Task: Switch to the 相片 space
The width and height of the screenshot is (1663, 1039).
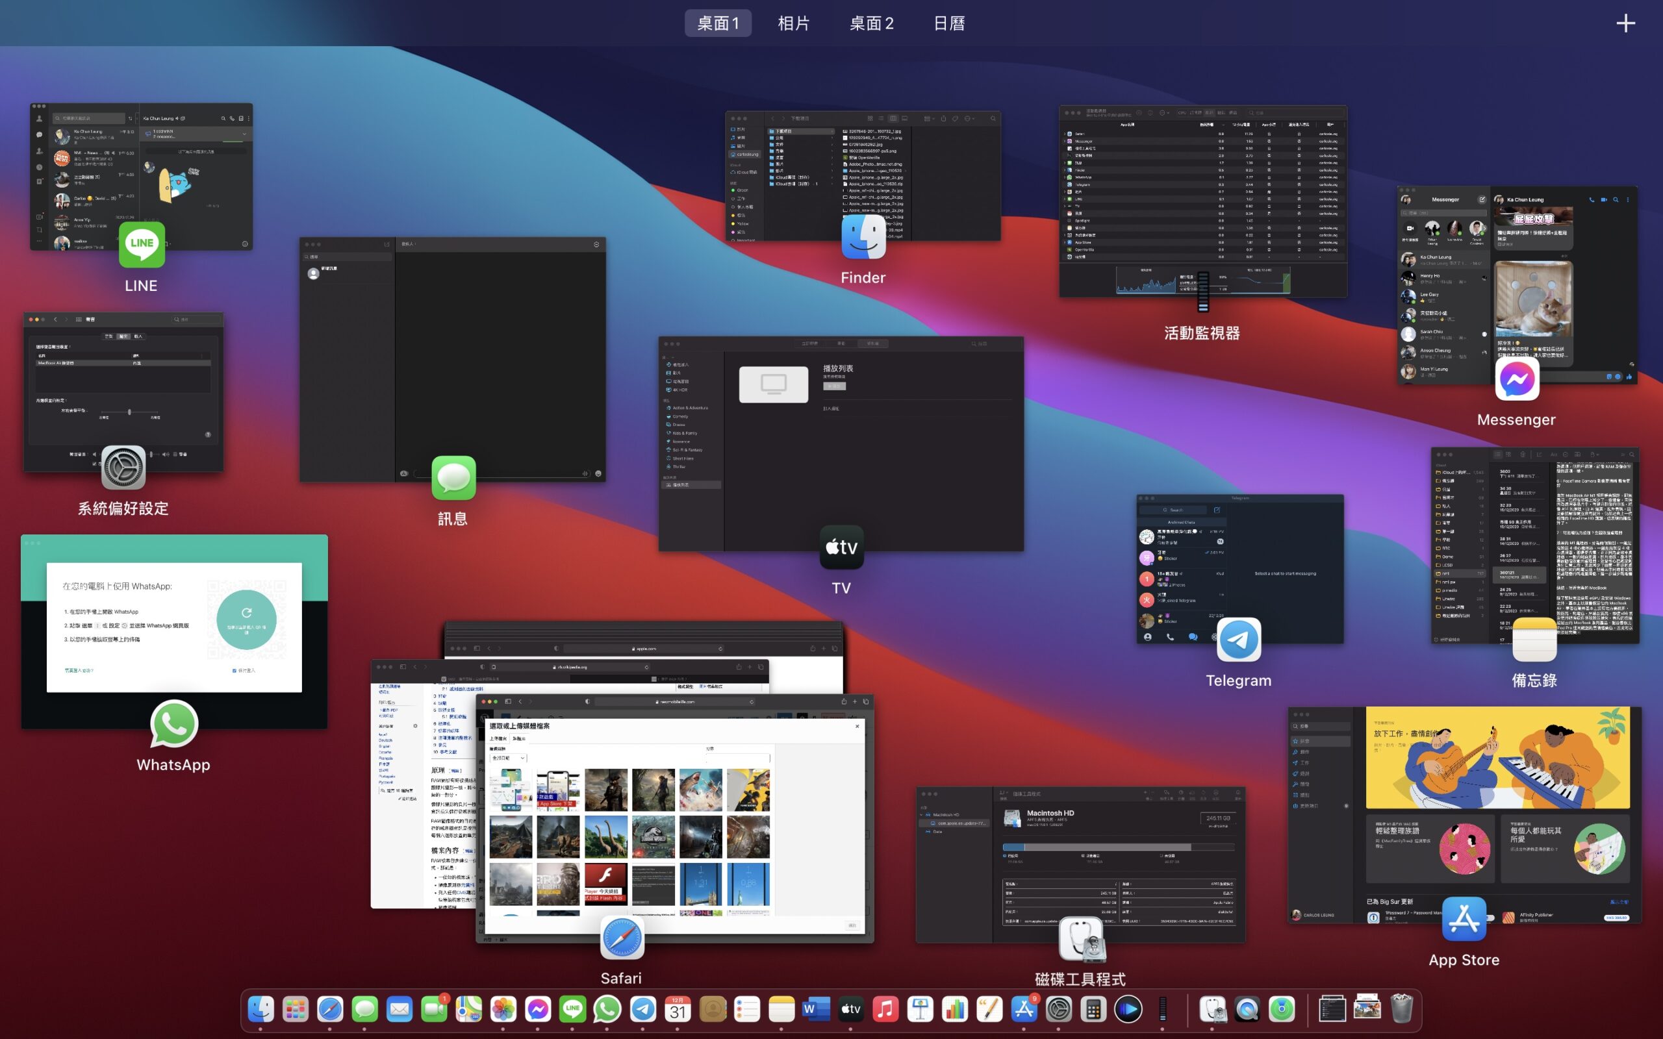Action: [x=794, y=23]
